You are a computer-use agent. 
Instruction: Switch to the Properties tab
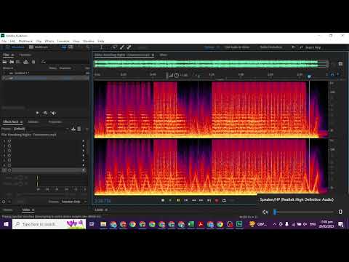click(x=55, y=122)
